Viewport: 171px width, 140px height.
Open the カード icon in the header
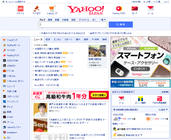135,9
